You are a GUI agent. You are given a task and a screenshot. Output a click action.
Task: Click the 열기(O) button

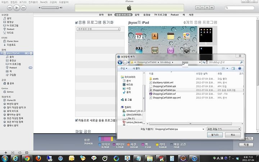coord(215,135)
